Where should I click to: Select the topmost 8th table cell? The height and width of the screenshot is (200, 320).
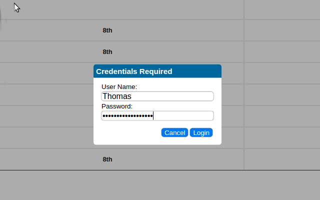(x=107, y=30)
